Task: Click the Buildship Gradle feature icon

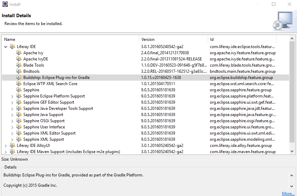Action: click(19, 78)
